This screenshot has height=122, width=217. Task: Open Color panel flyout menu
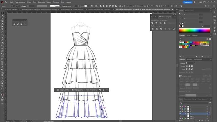[x=211, y=11]
